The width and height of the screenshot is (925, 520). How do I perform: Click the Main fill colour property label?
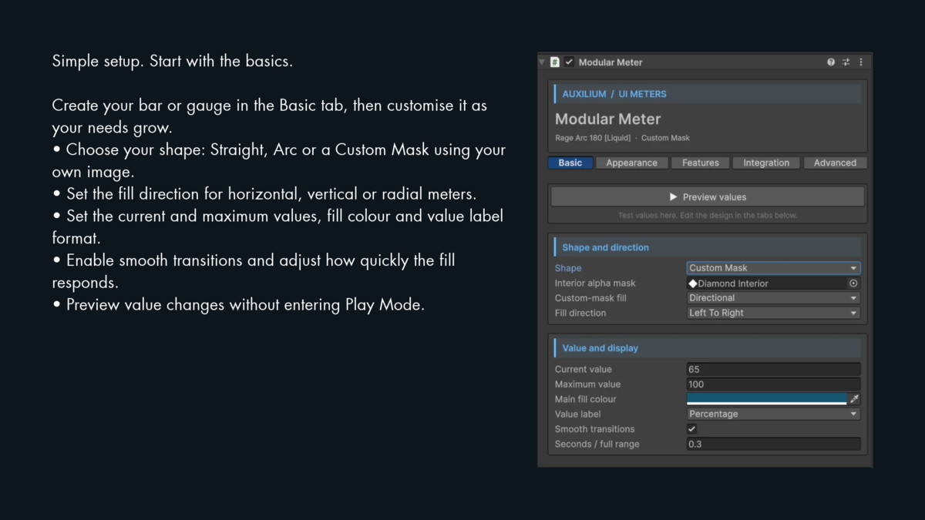[586, 399]
